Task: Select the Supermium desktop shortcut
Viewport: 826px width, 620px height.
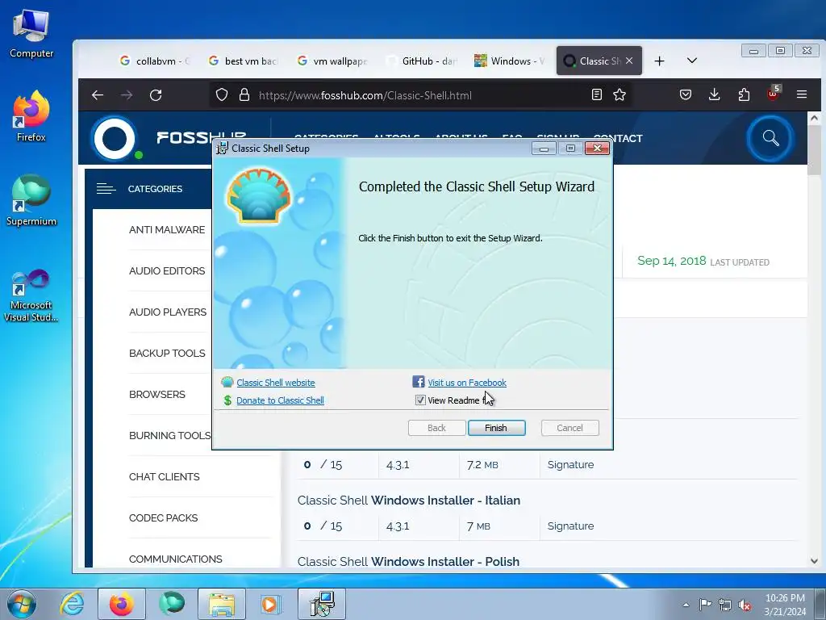Action: (x=31, y=200)
